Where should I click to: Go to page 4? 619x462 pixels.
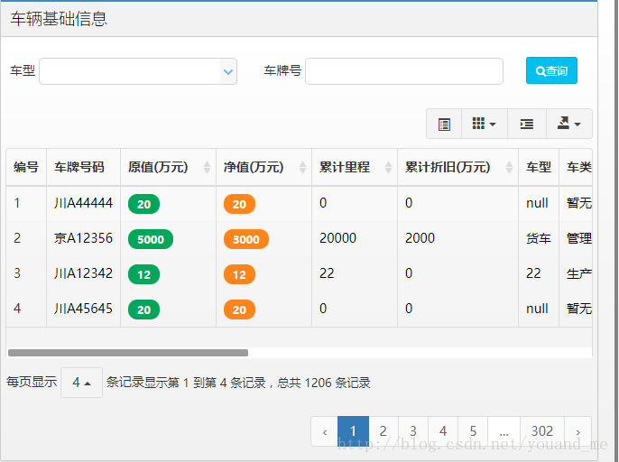tap(443, 431)
